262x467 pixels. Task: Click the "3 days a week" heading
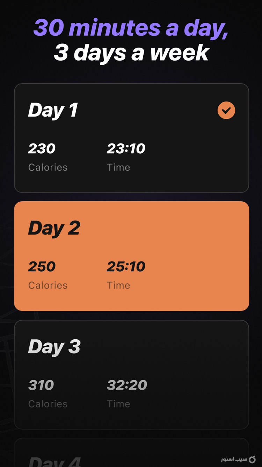pos(131,53)
